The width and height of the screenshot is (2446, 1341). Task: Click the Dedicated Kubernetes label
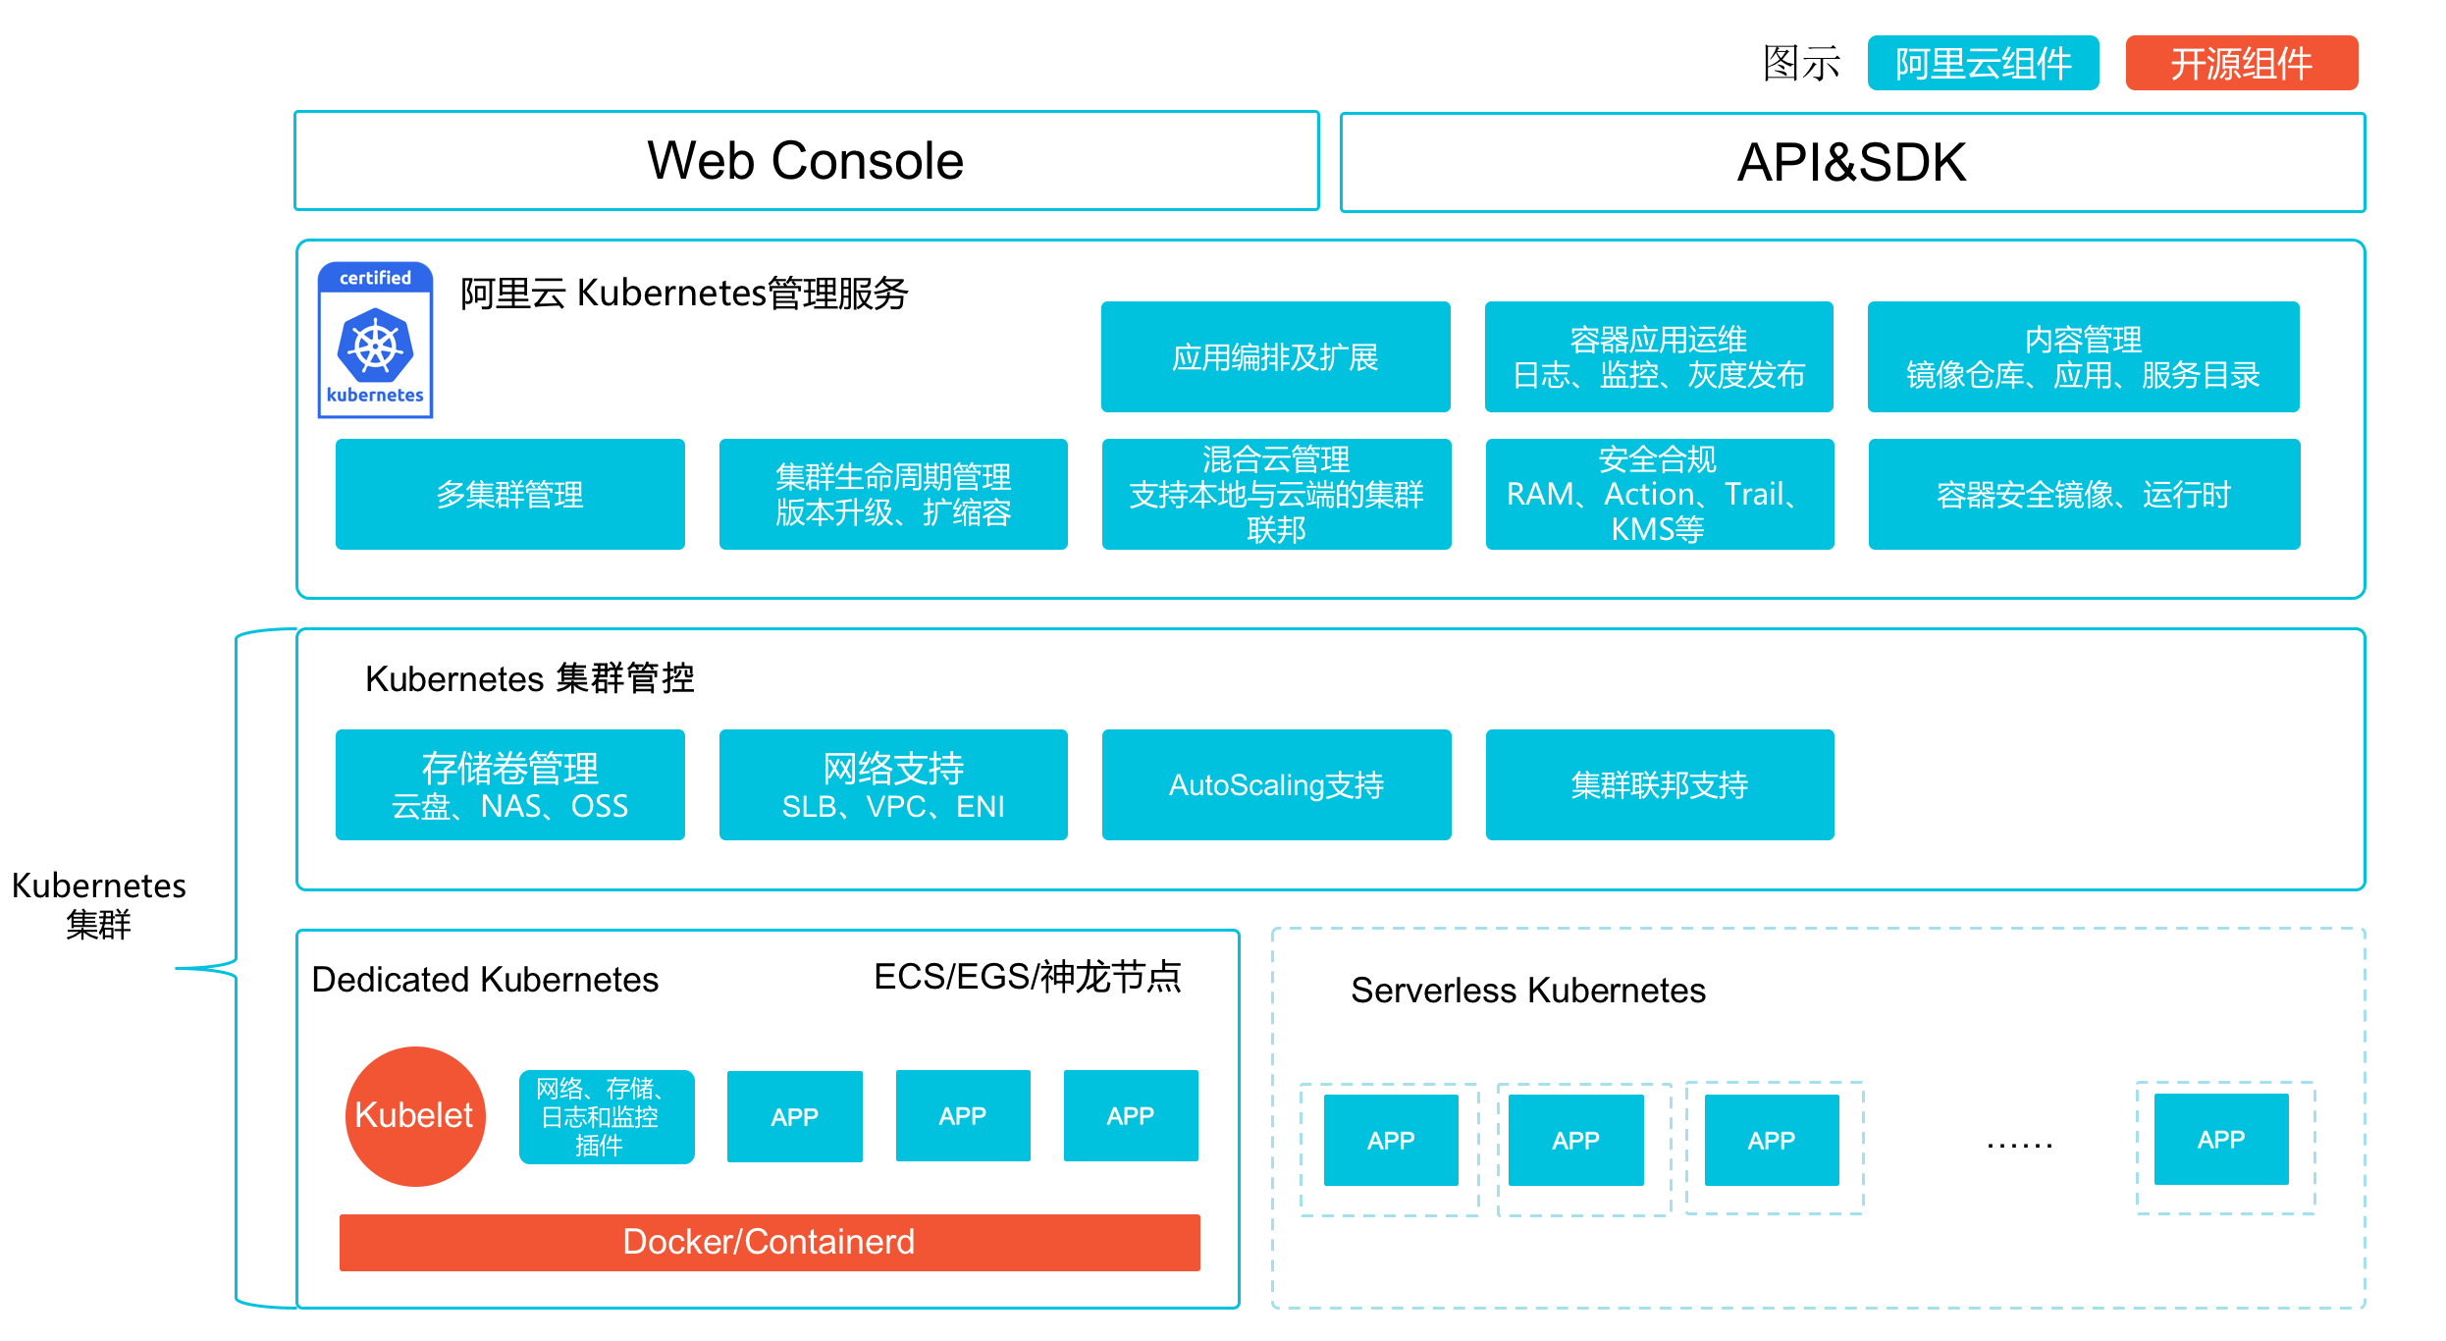[485, 980]
